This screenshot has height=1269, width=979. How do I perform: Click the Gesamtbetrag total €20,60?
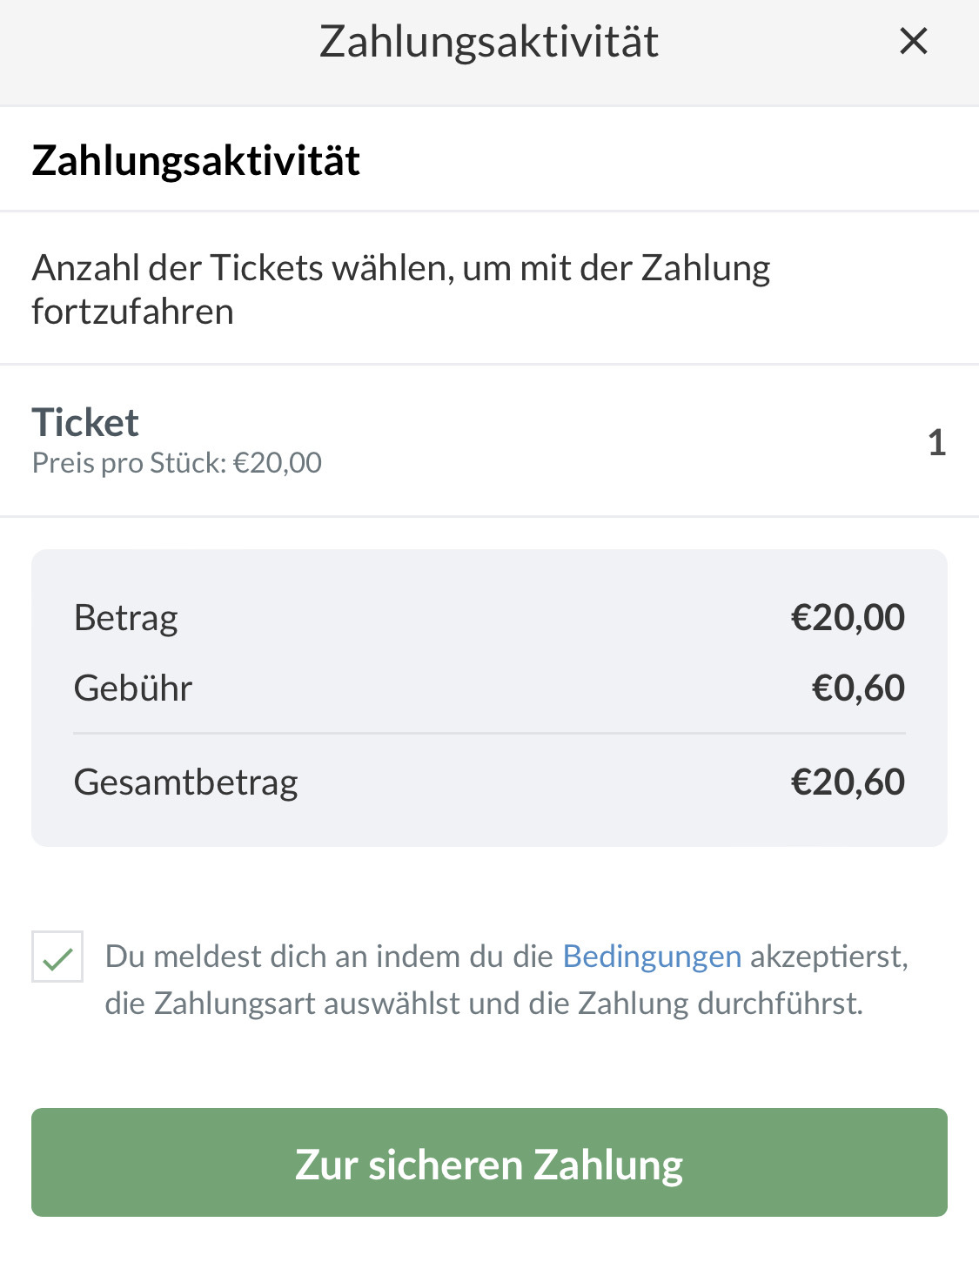point(848,782)
